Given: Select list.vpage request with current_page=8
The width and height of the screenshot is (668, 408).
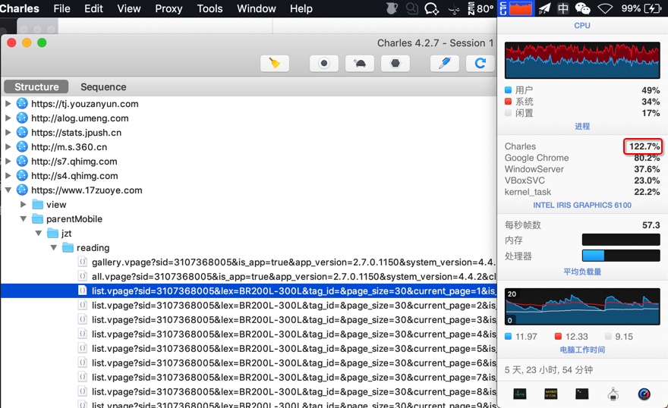Looking at the screenshot, I should [248, 392].
